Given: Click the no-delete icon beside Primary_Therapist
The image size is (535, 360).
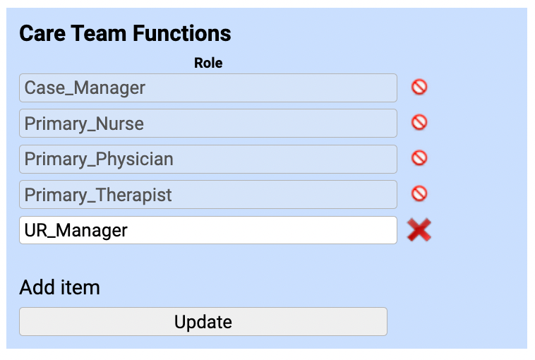Looking at the screenshot, I should click(x=419, y=193).
